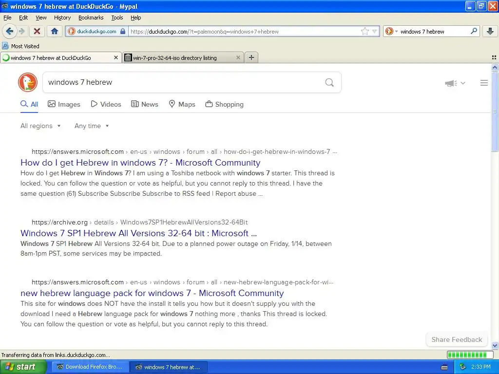The image size is (499, 374).
Task: Click 'windows 7 hebrew at...' taskbar button
Action: 169,367
